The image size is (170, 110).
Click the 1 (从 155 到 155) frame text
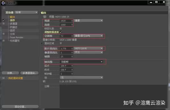(68, 81)
